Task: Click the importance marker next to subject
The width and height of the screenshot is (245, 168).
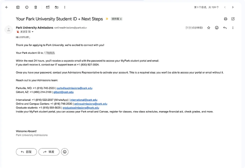Action: (107, 19)
